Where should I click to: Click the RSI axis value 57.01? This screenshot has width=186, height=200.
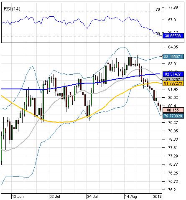click(173, 20)
